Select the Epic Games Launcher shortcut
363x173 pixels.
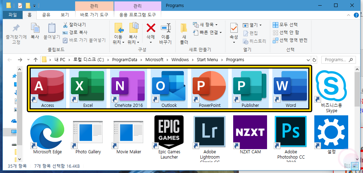point(169,137)
